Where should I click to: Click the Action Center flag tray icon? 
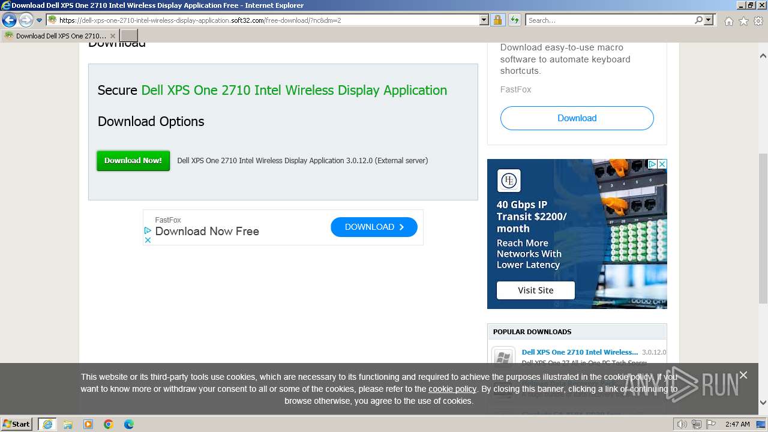pyautogui.click(x=710, y=424)
